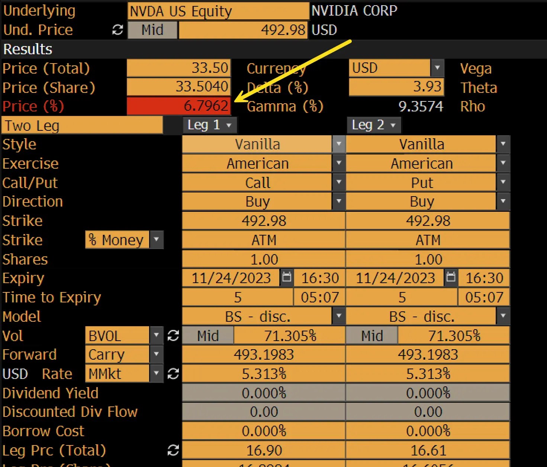
Task: Edit Leg 1 vol 71.305% field
Action: 290,336
